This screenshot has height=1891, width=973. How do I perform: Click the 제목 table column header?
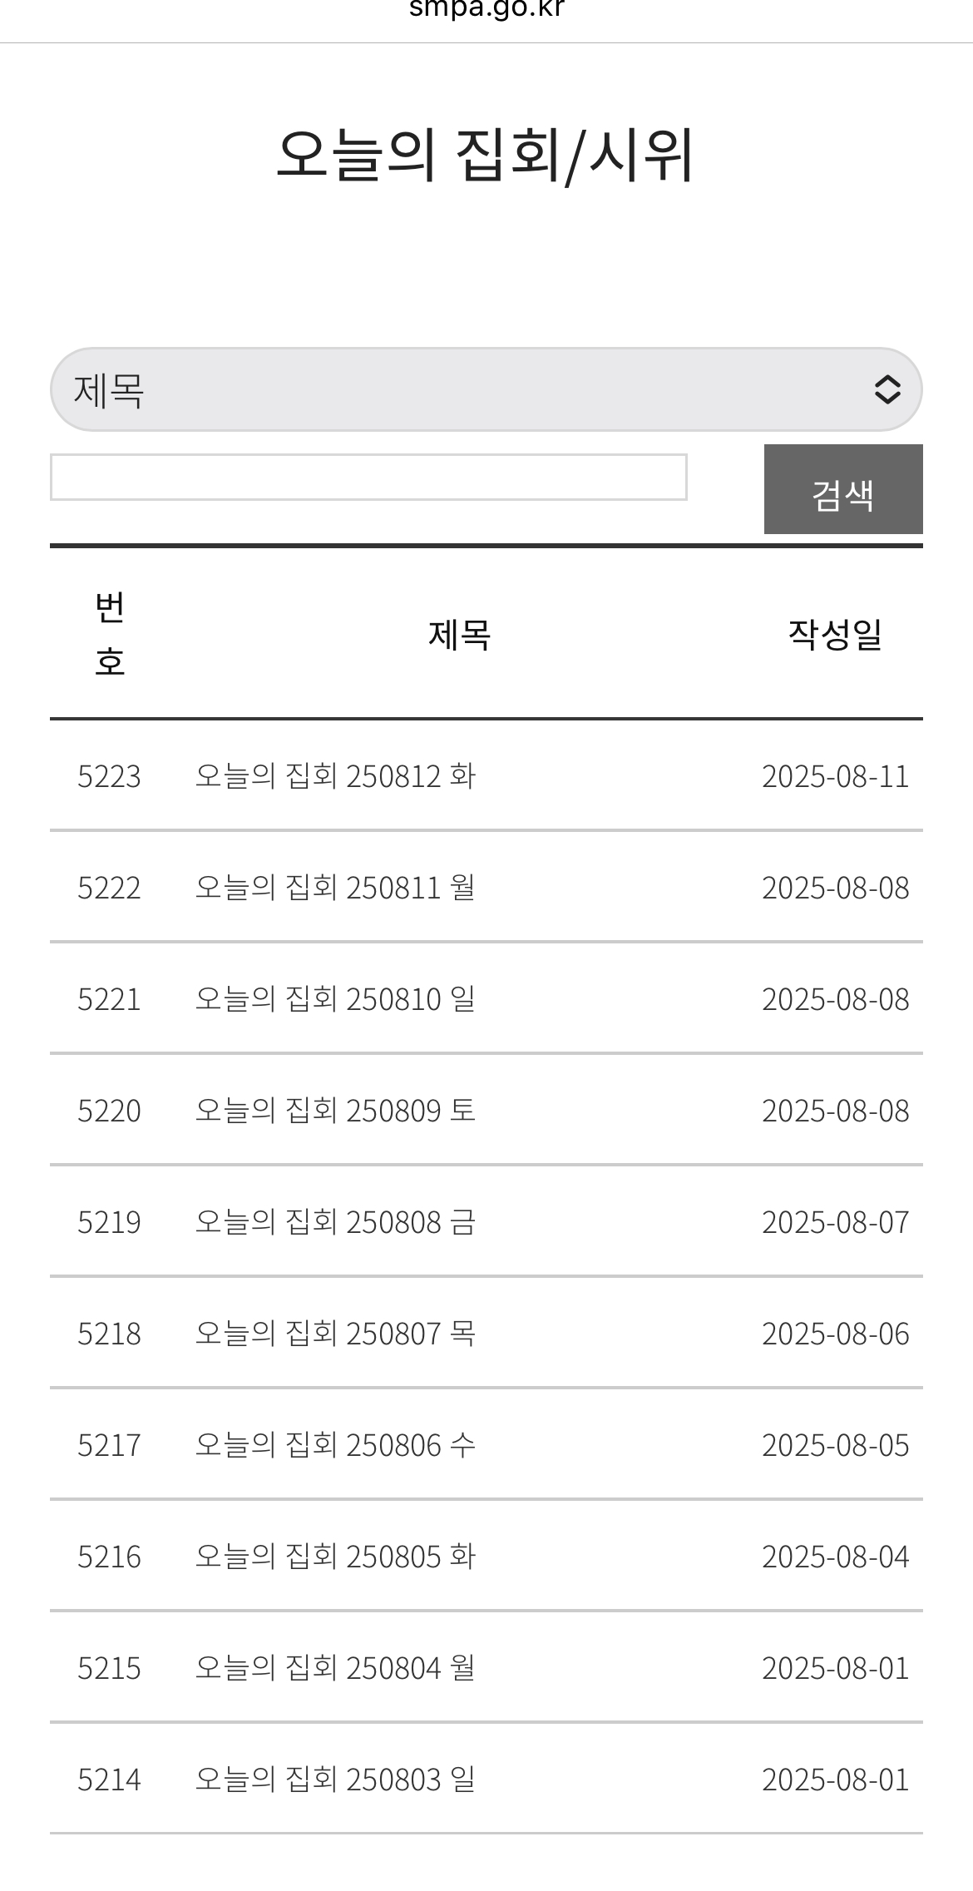point(459,635)
